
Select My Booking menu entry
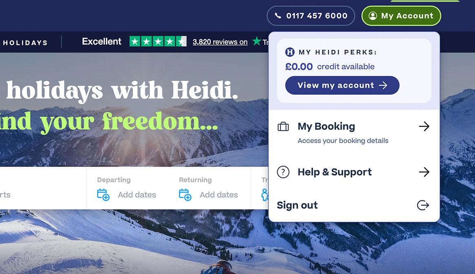coord(354,133)
